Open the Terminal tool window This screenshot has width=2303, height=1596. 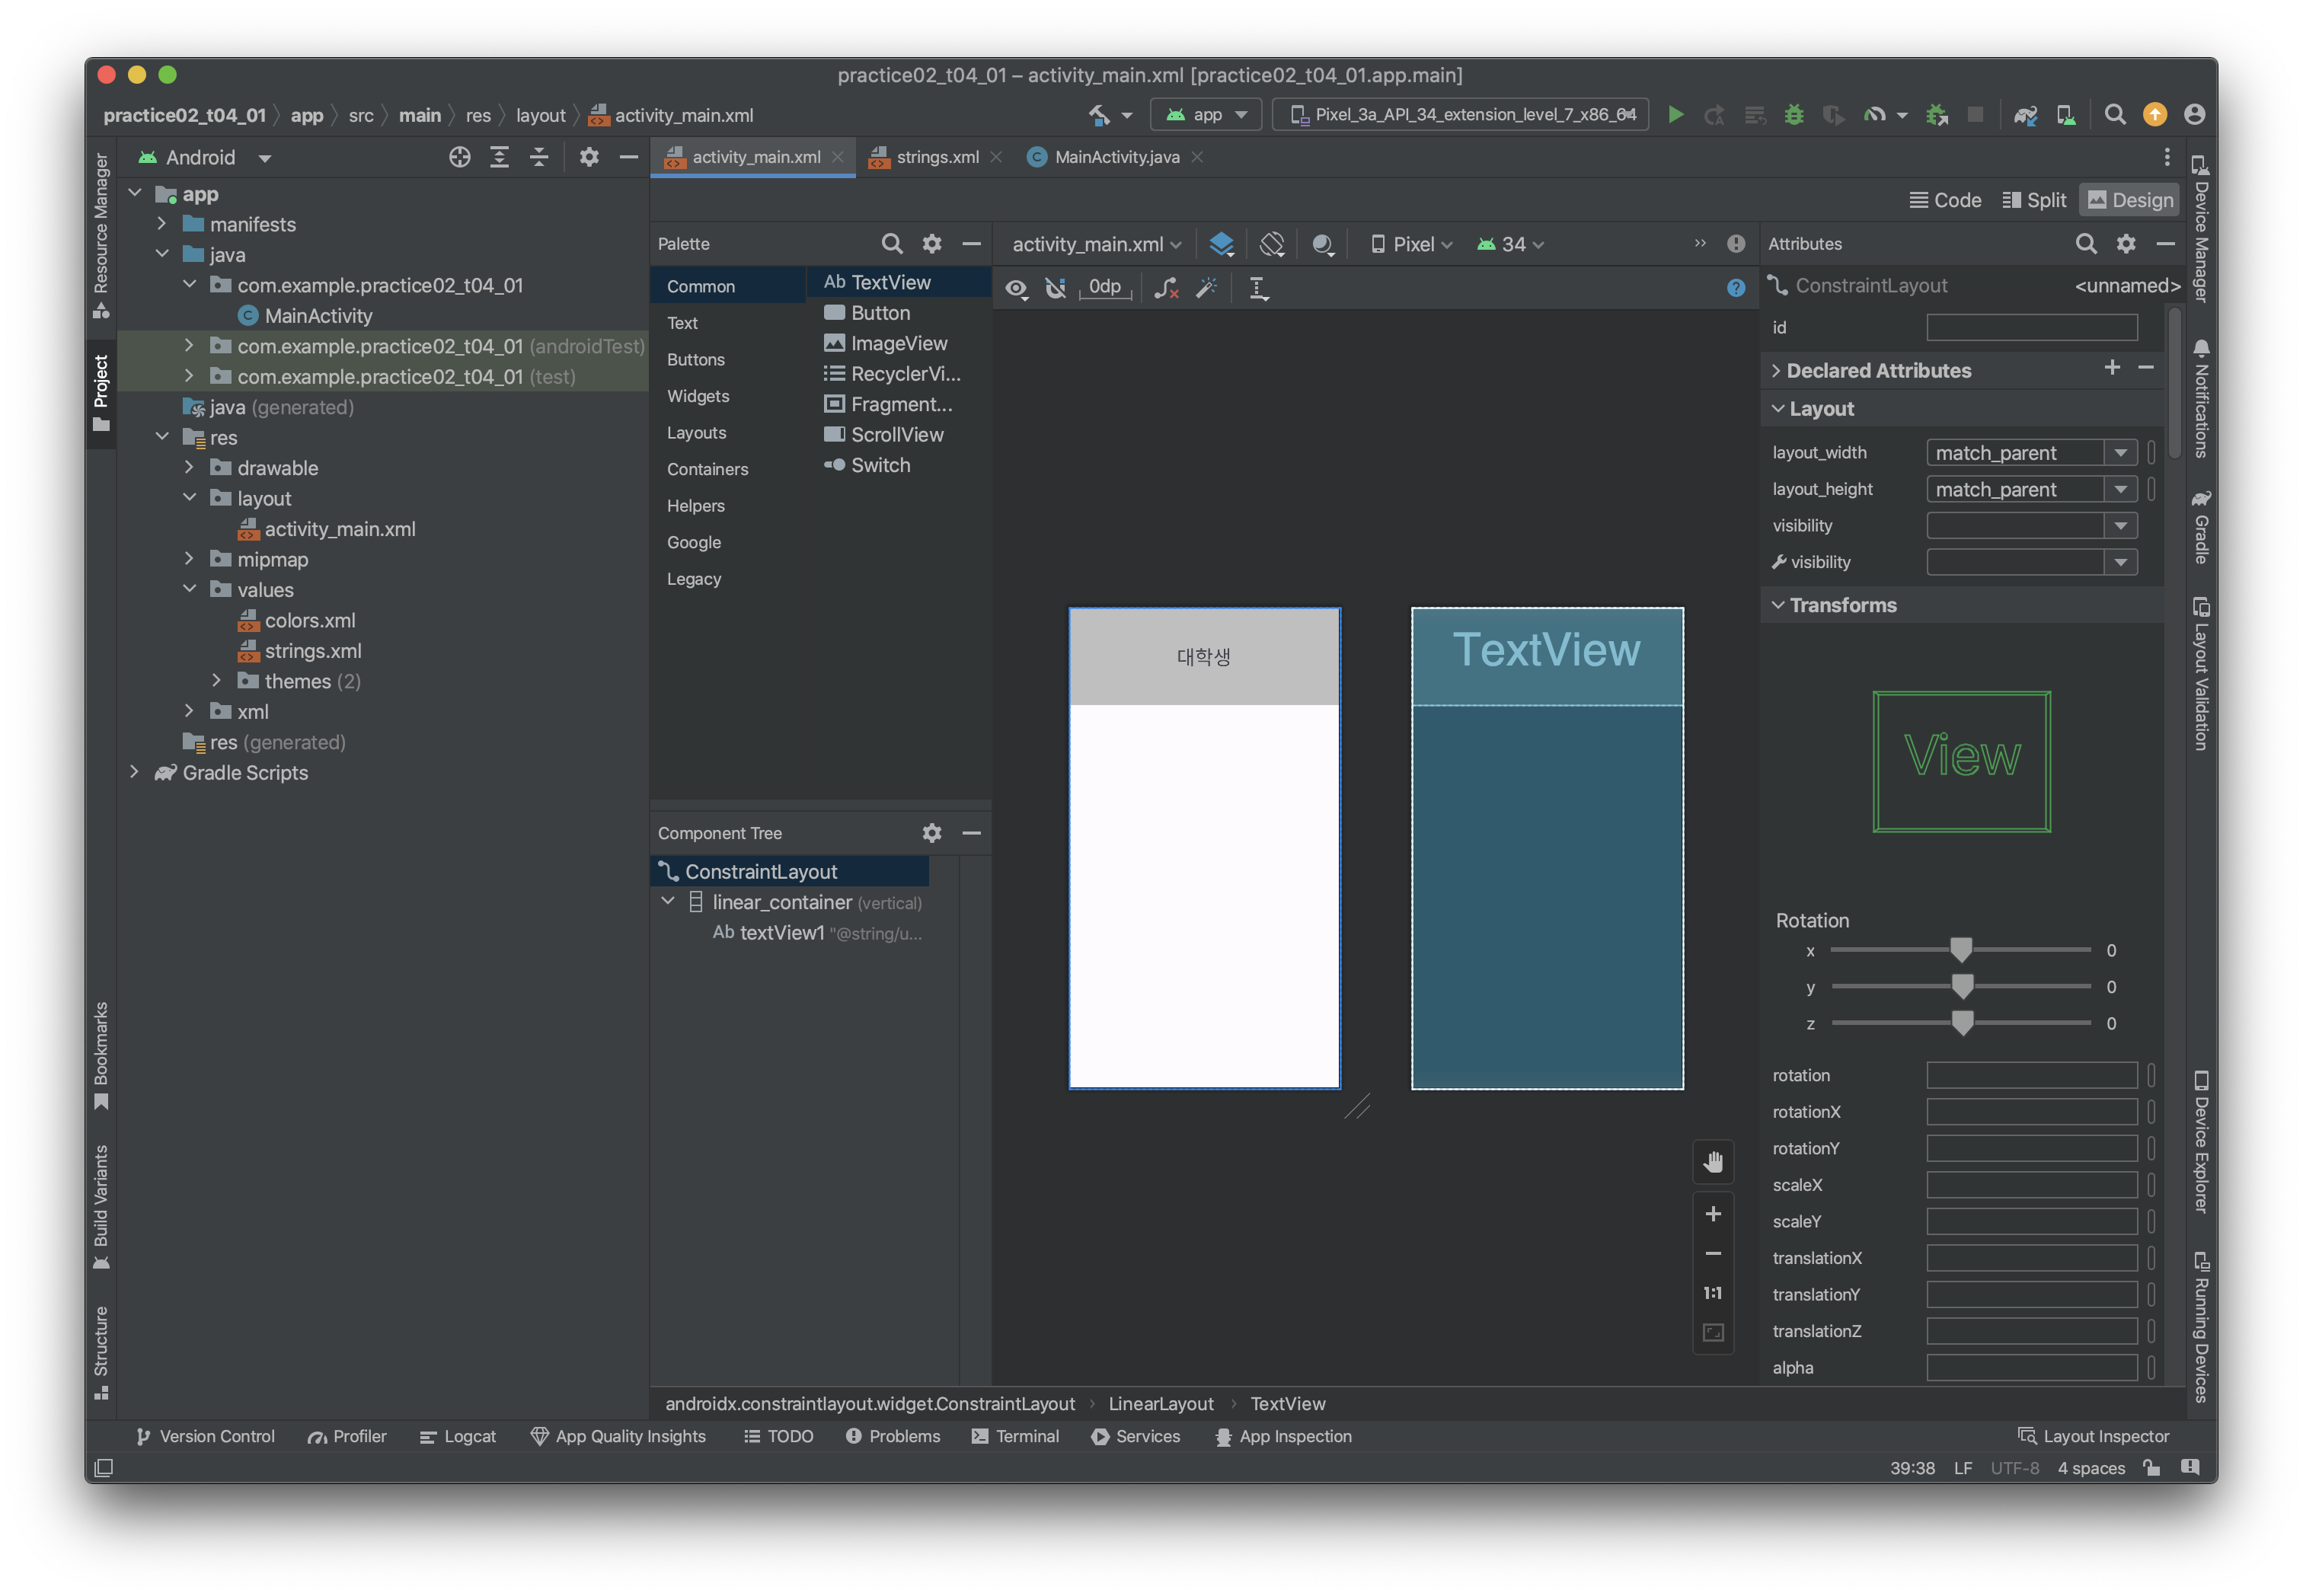[x=1015, y=1436]
